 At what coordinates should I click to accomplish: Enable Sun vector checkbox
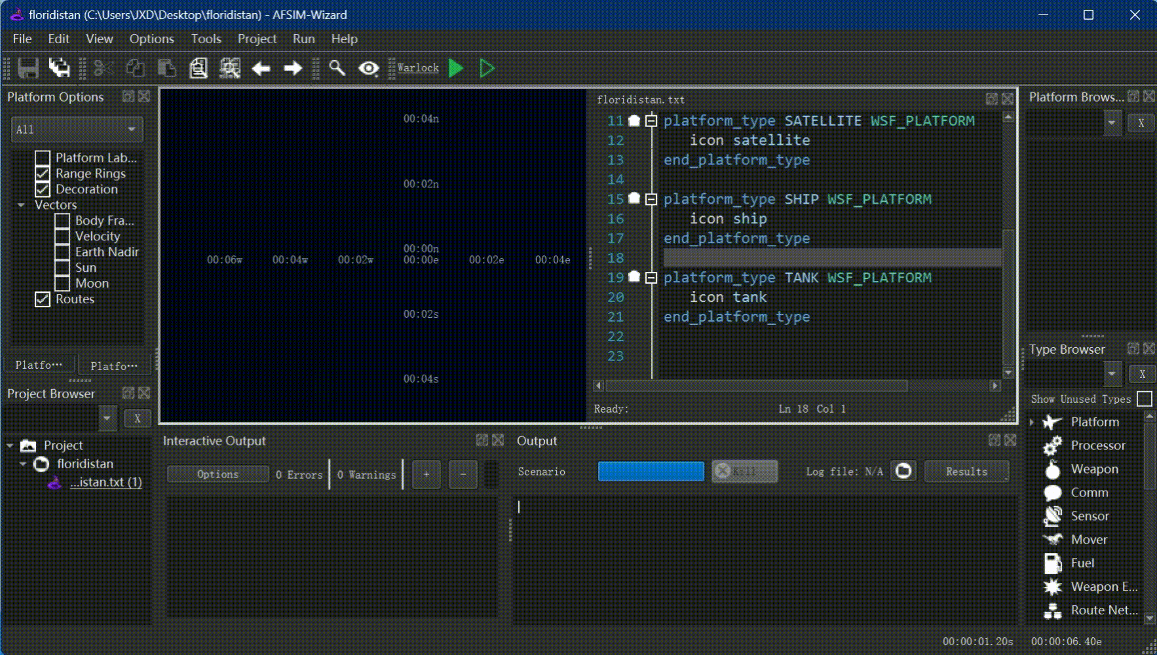[x=62, y=268]
